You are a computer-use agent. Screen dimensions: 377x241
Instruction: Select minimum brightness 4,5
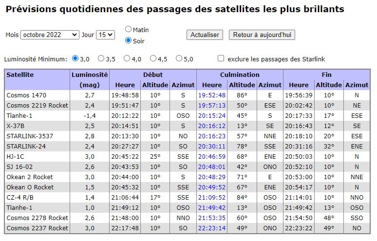(x=153, y=58)
